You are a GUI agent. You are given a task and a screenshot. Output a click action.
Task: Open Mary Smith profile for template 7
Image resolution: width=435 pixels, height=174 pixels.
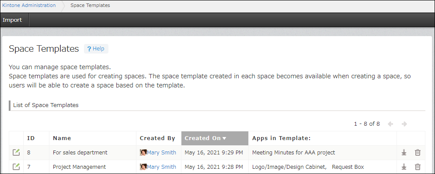point(162,167)
